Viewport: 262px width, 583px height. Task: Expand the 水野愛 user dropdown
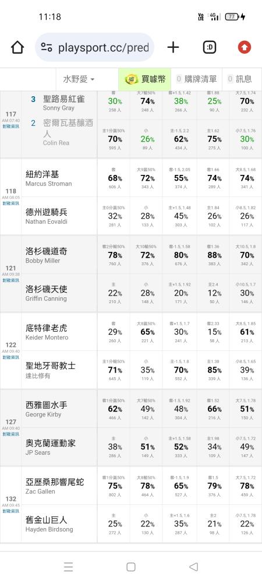click(79, 79)
